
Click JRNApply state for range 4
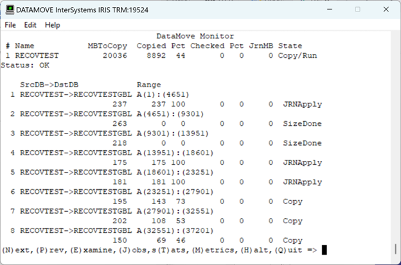coord(302,162)
